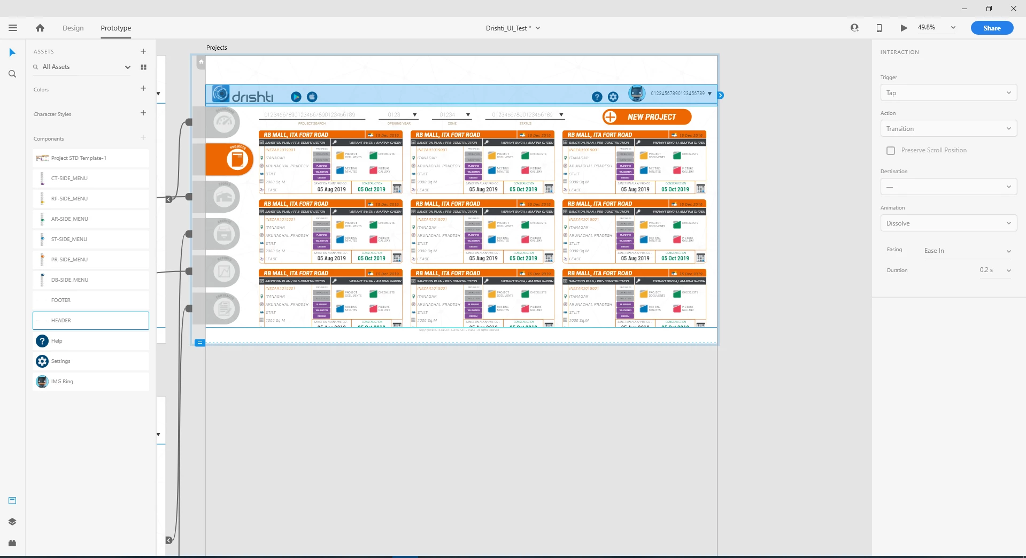
Task: Select the IMG Ring component
Action: [91, 382]
